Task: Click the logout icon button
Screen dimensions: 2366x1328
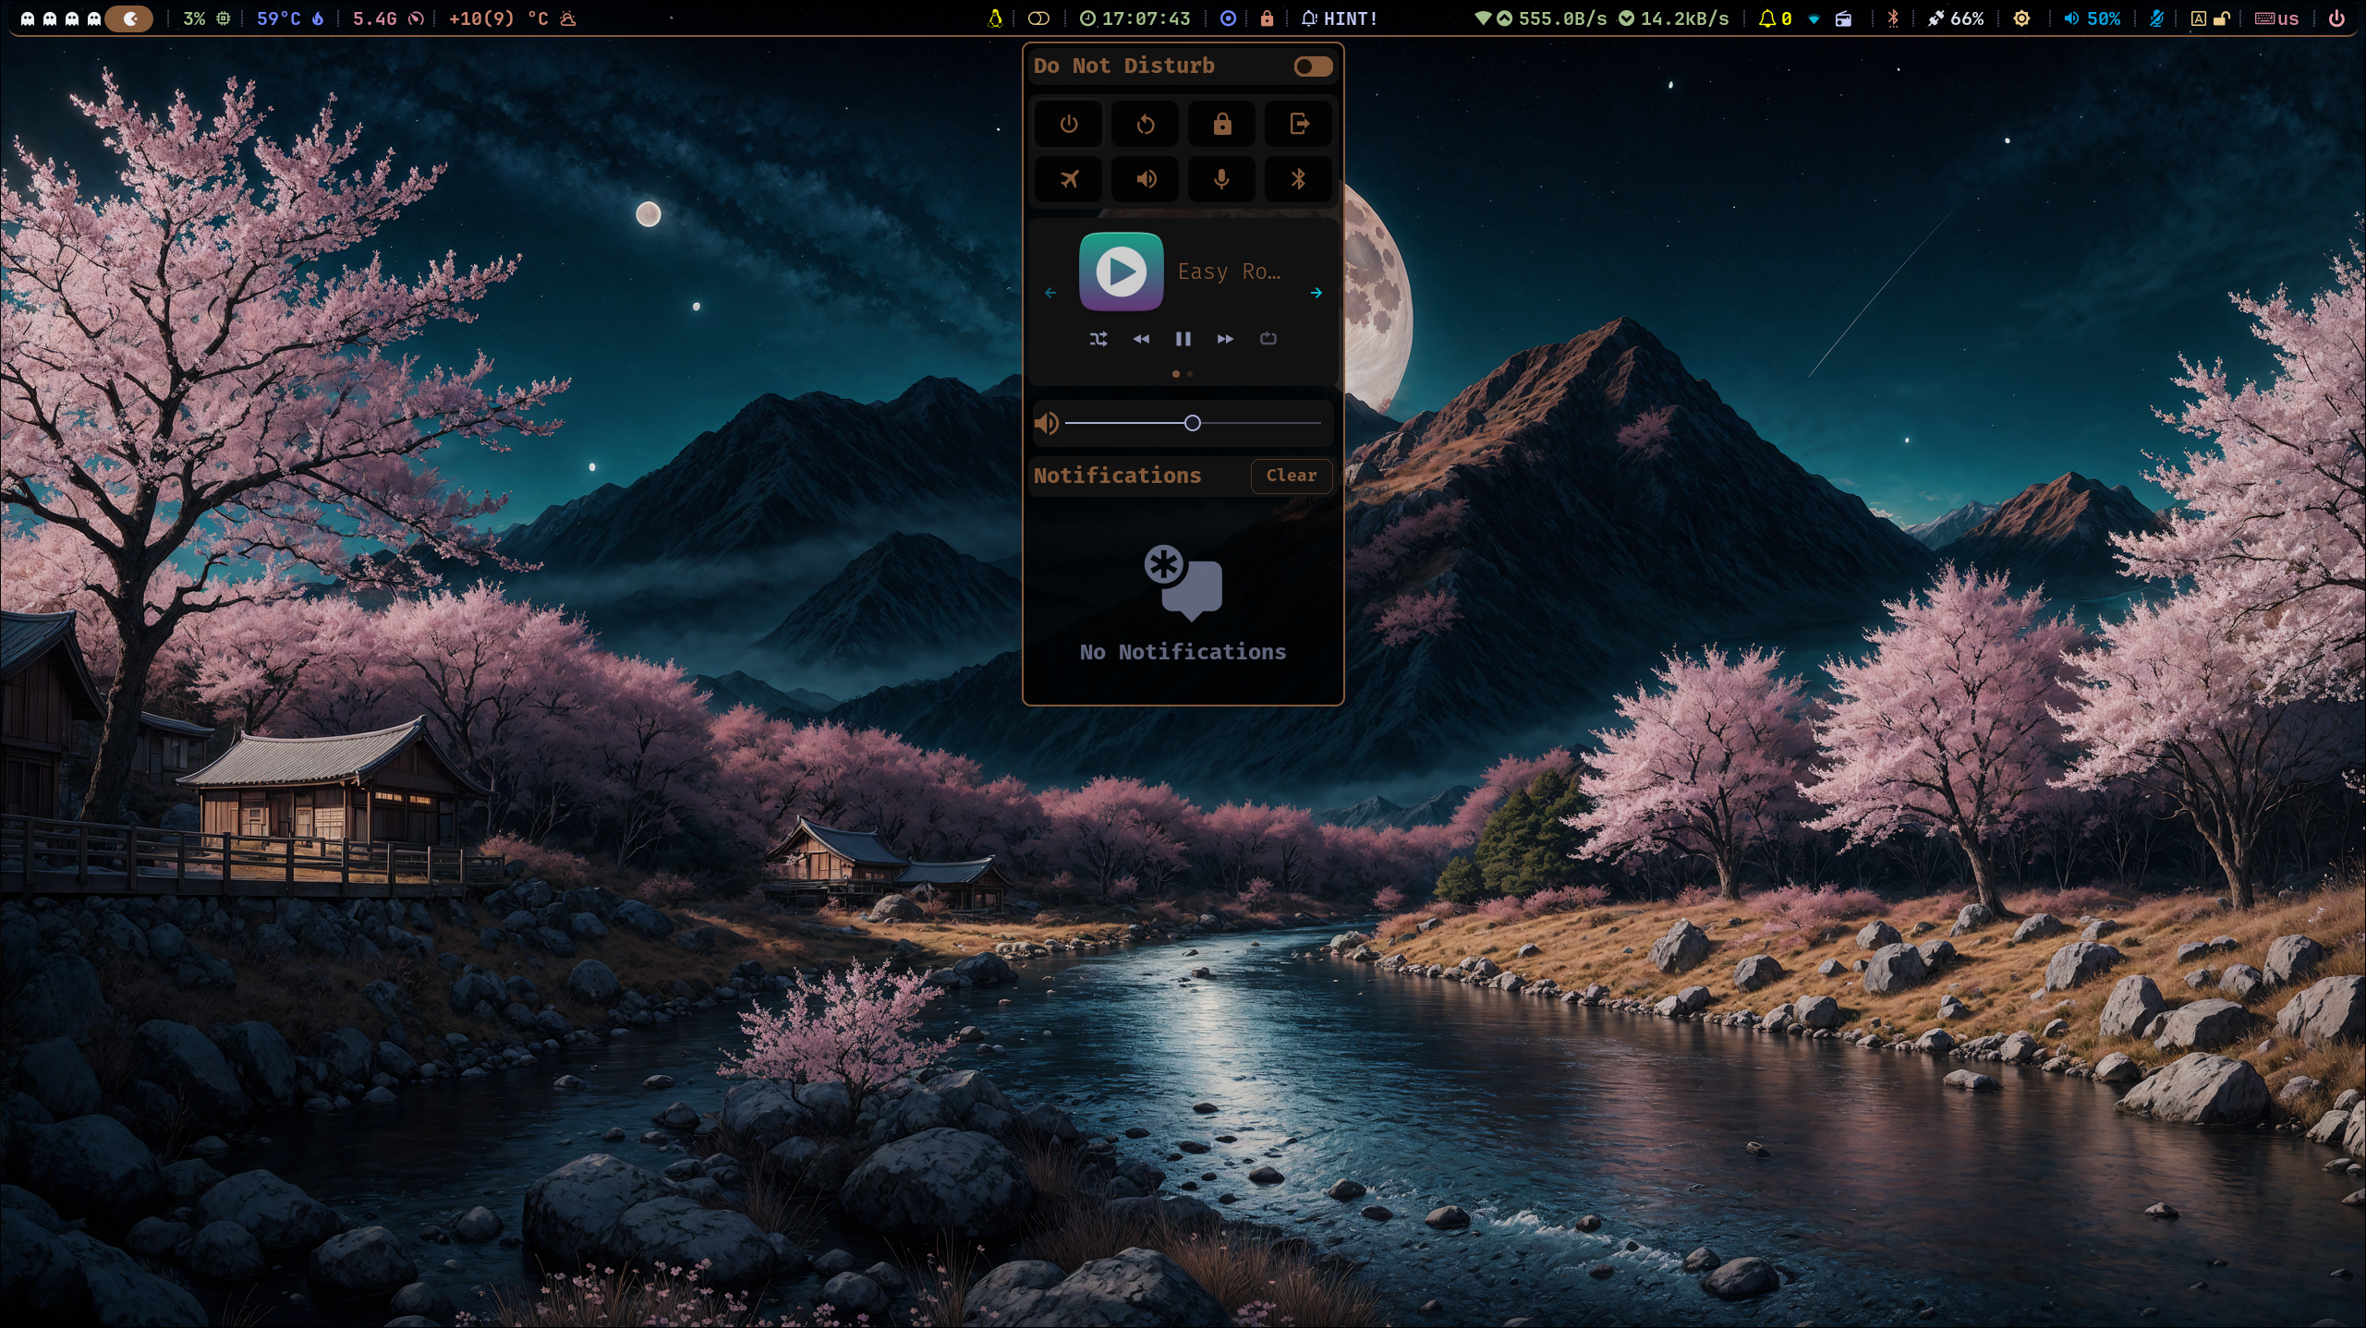Action: tap(1298, 125)
